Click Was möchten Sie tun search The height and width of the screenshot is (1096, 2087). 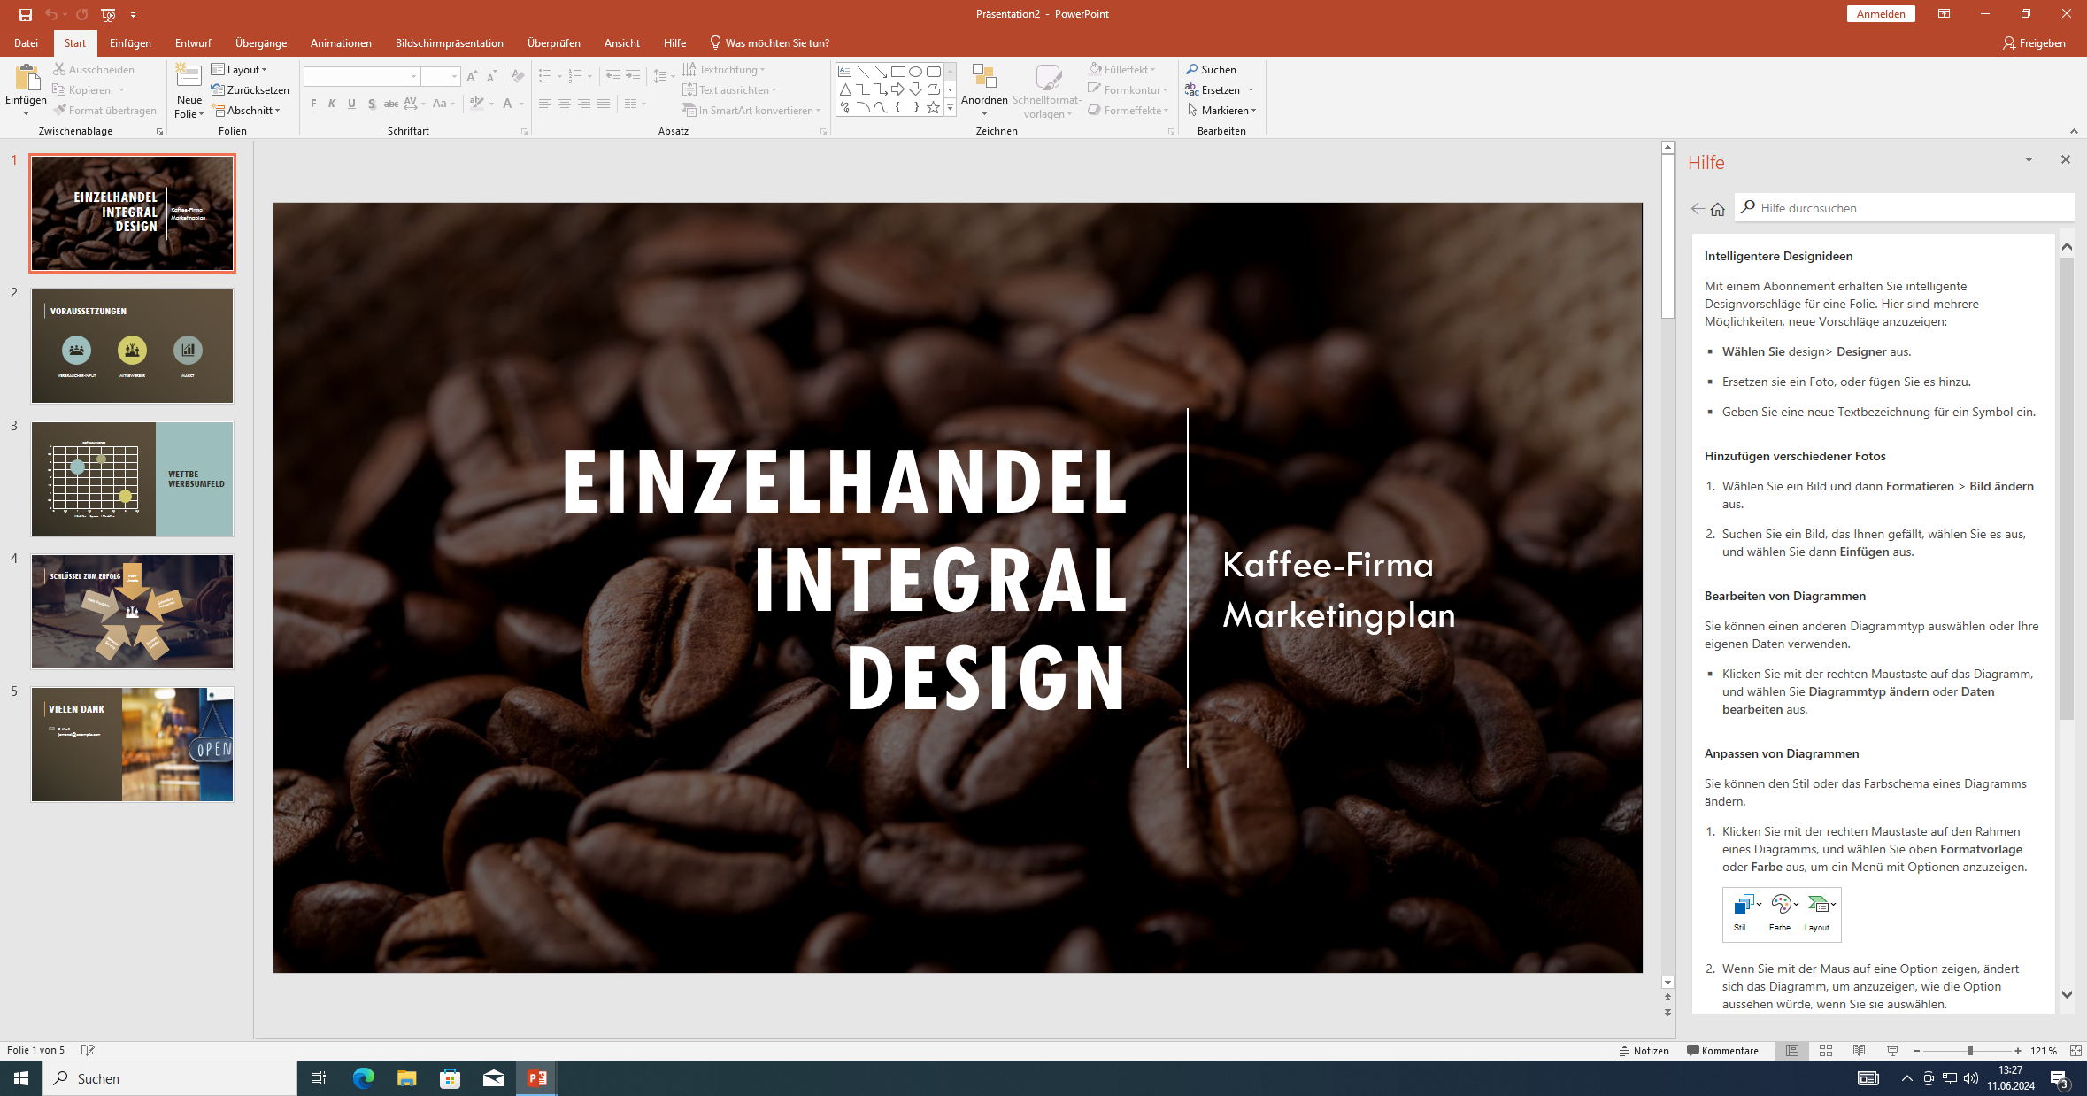point(769,42)
